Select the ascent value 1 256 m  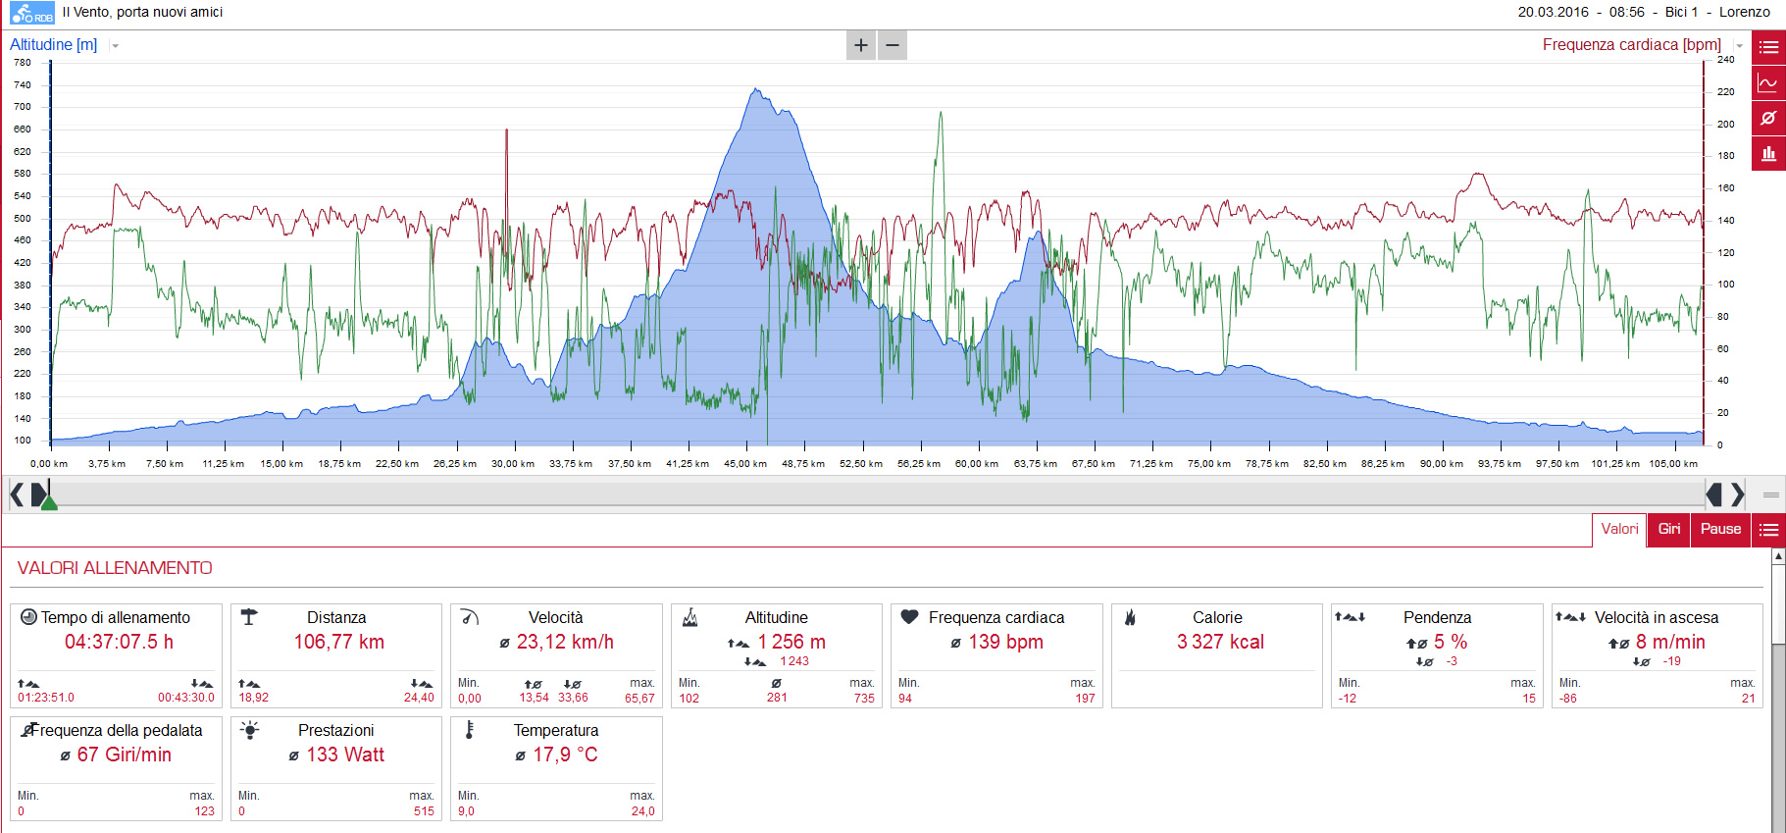(x=791, y=642)
